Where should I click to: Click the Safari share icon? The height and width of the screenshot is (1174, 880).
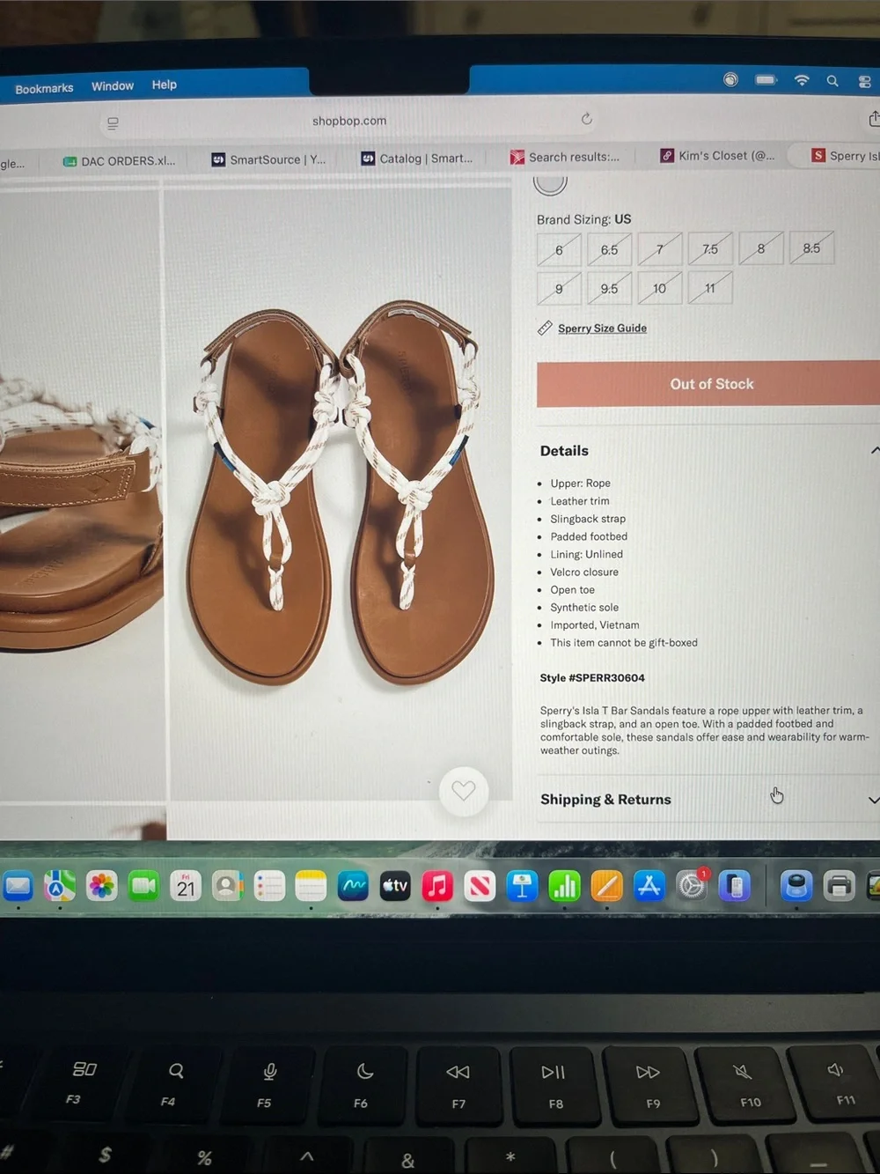tap(873, 118)
